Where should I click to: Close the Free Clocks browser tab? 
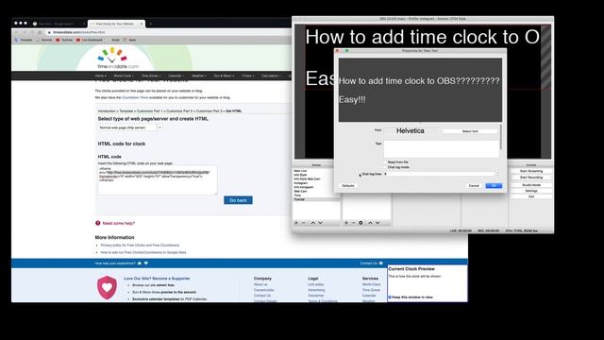(142, 24)
